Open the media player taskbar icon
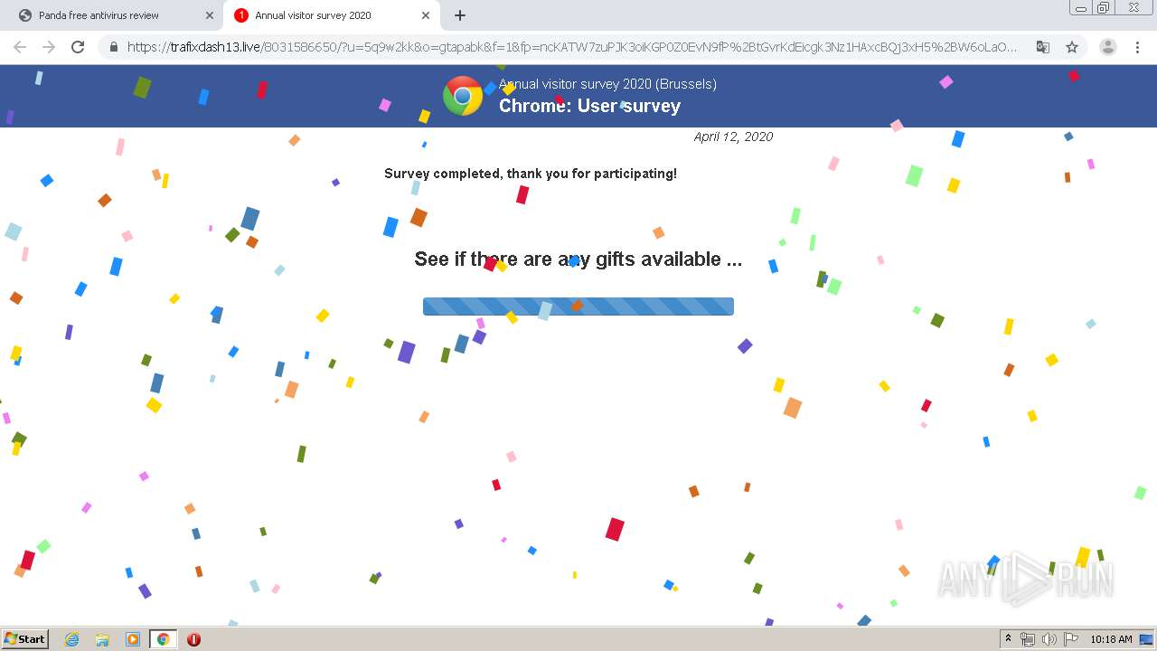 (133, 639)
